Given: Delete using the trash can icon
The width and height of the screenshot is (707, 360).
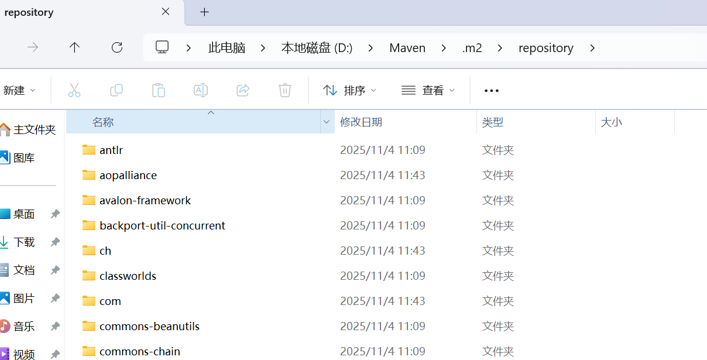Looking at the screenshot, I should [x=285, y=90].
